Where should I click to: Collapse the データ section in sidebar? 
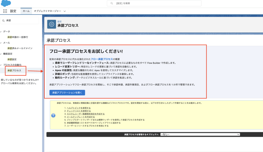pos(1,32)
